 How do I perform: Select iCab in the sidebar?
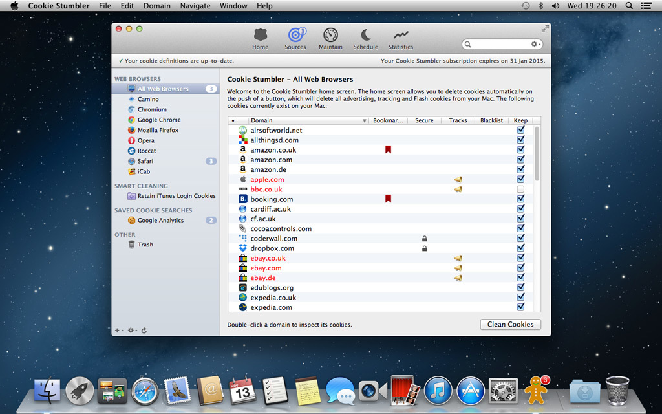[144, 171]
